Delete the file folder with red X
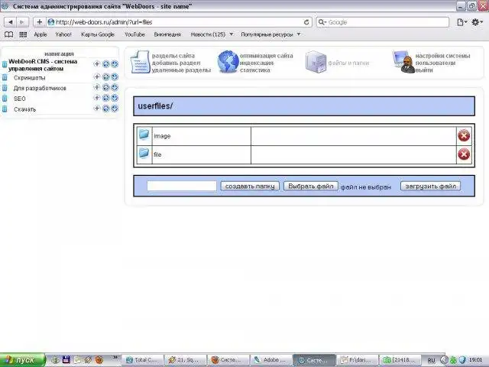The image size is (489, 367). click(464, 154)
